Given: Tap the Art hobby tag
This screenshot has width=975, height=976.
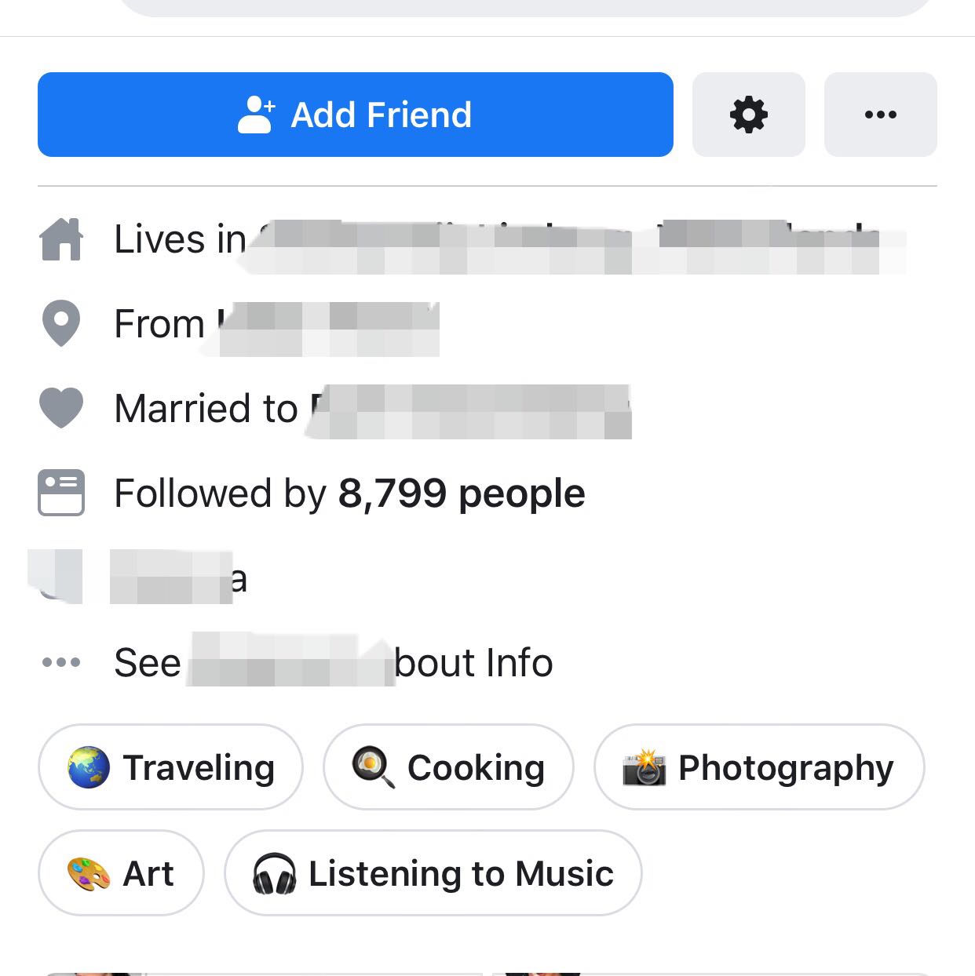Looking at the screenshot, I should (x=121, y=873).
